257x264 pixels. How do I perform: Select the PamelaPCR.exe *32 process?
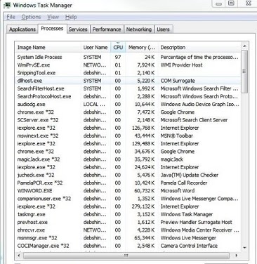(128, 183)
